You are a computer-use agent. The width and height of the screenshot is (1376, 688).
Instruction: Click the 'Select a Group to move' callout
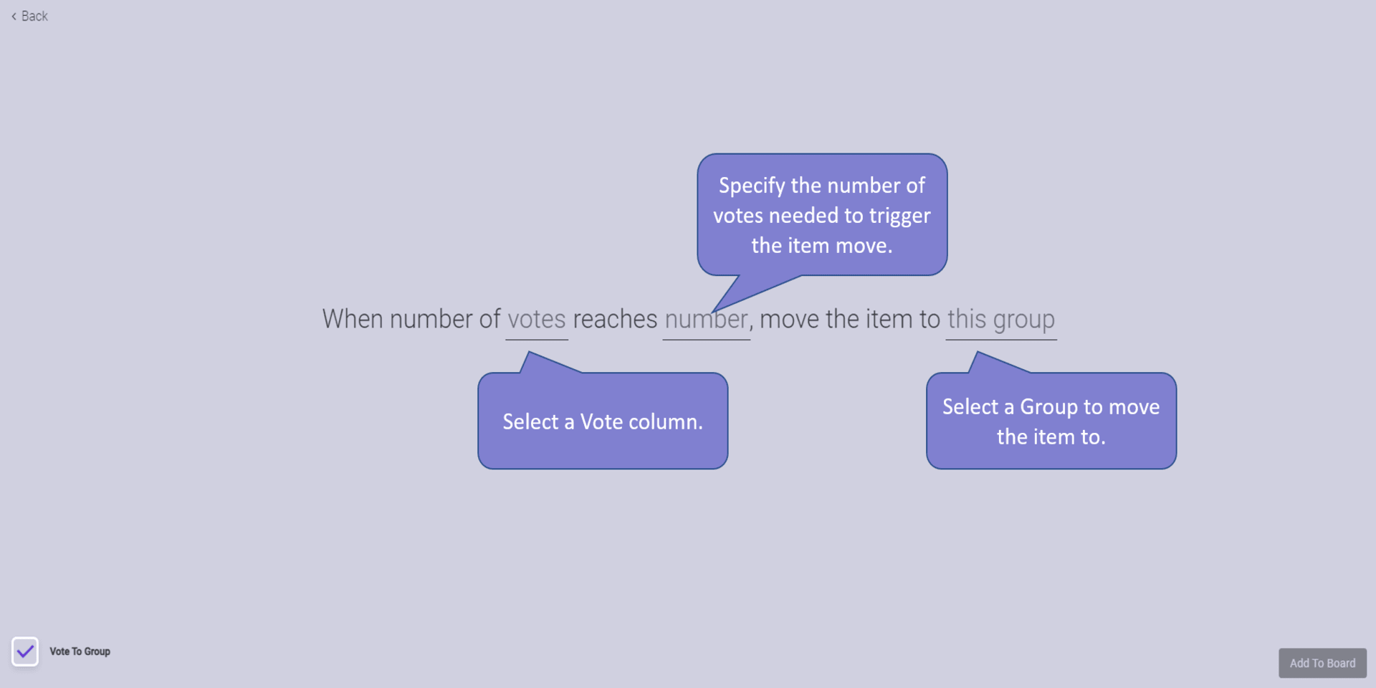(1051, 421)
